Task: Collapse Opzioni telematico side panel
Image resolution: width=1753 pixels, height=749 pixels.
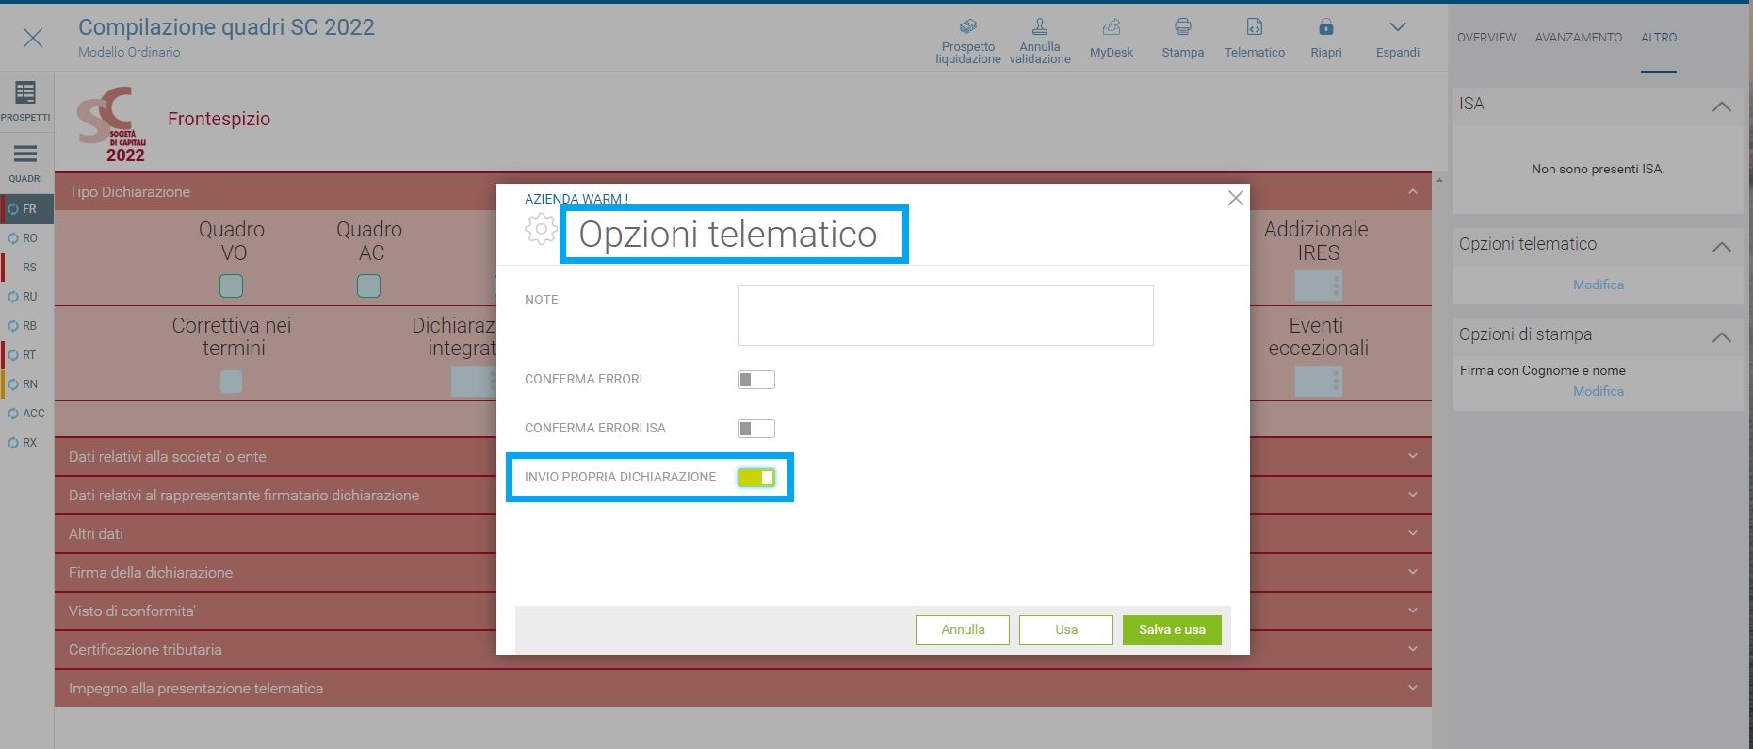Action: 1721,247
